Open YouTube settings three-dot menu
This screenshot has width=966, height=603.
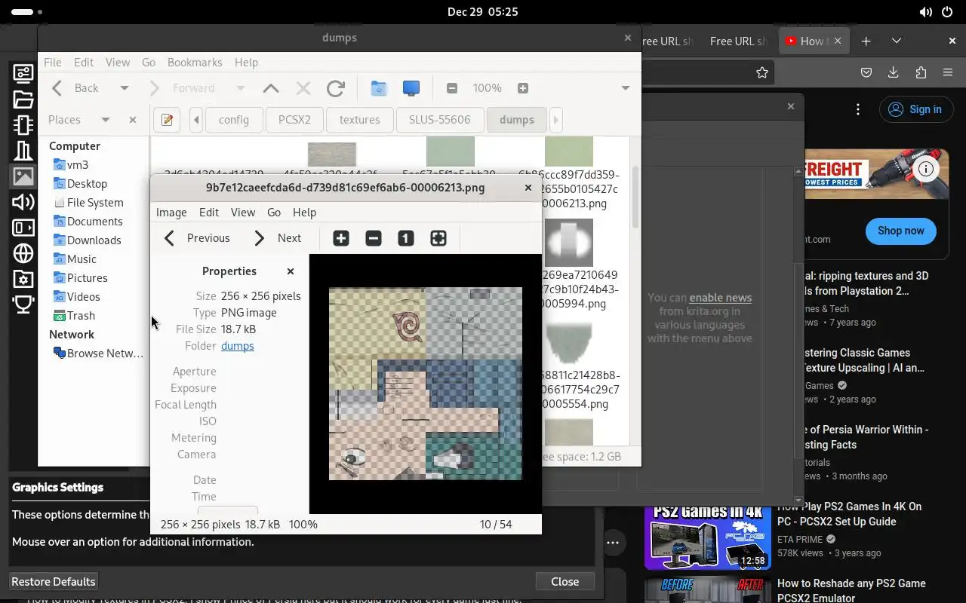858,110
